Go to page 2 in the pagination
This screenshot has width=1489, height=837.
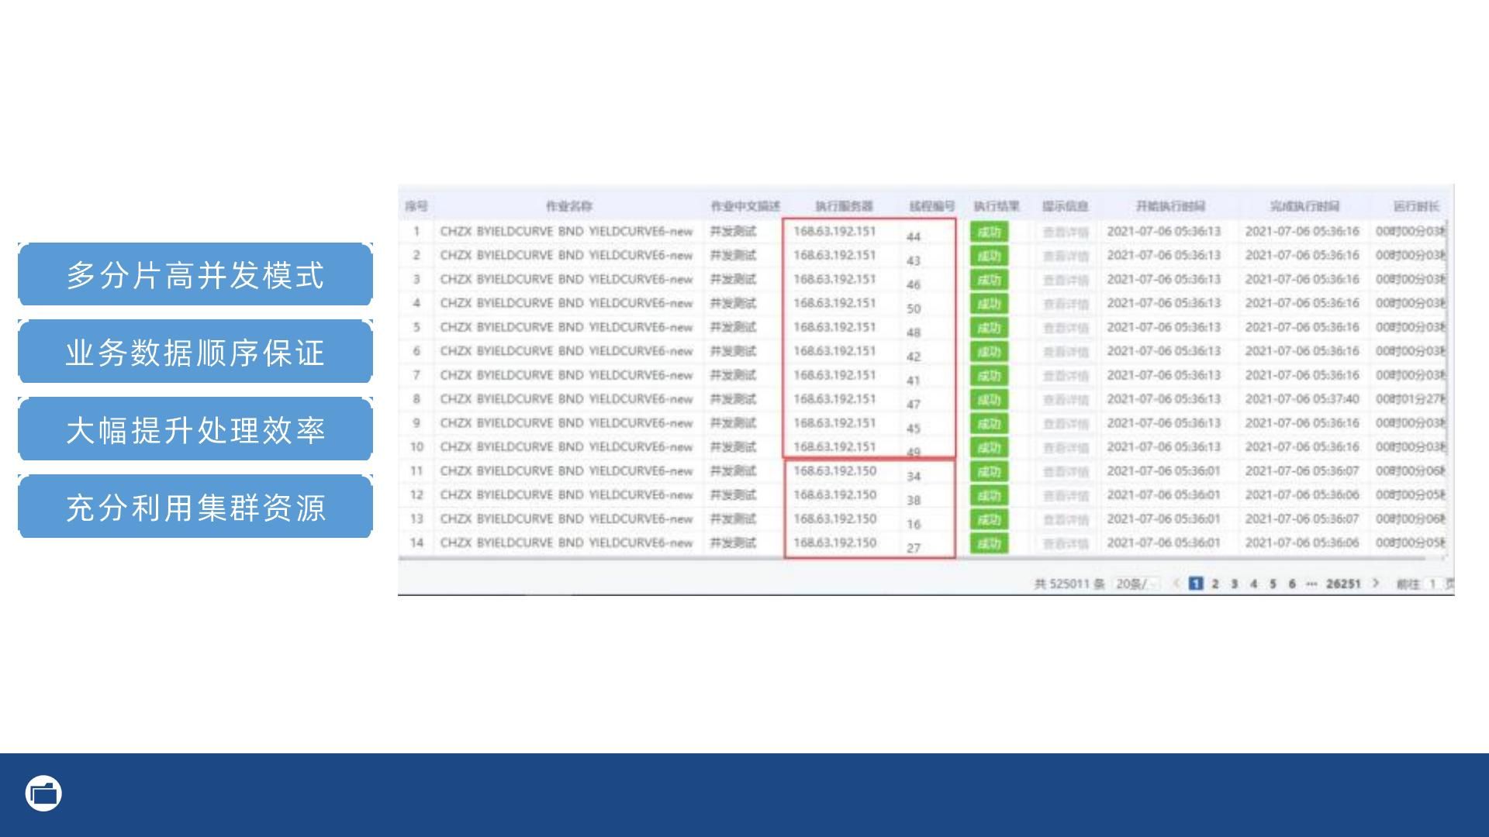point(1214,584)
